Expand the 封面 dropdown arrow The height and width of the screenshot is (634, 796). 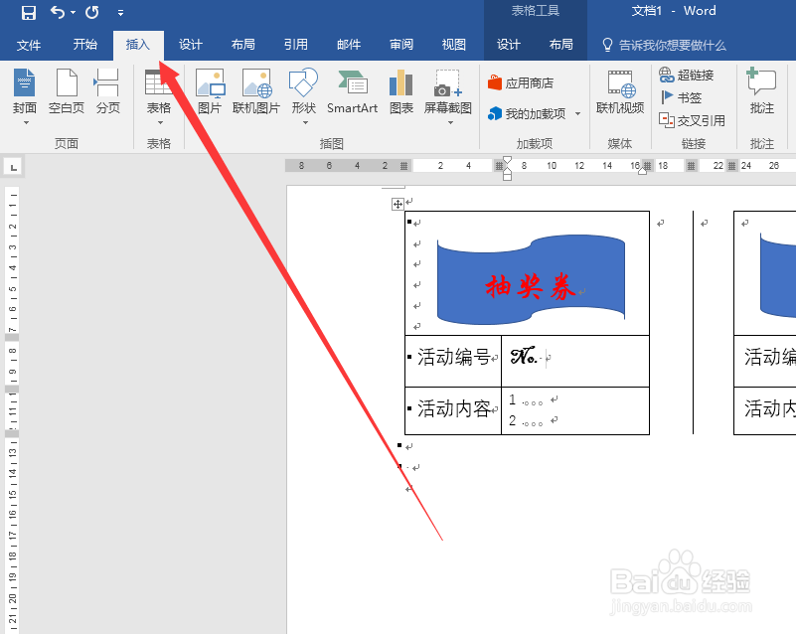(x=26, y=123)
